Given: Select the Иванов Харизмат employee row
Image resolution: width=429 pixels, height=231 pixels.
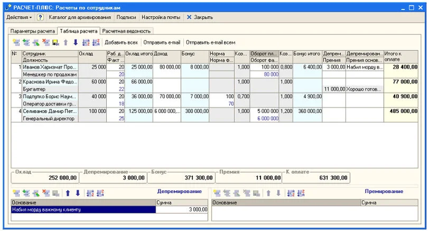Looking at the screenshot, I should (x=50, y=68).
